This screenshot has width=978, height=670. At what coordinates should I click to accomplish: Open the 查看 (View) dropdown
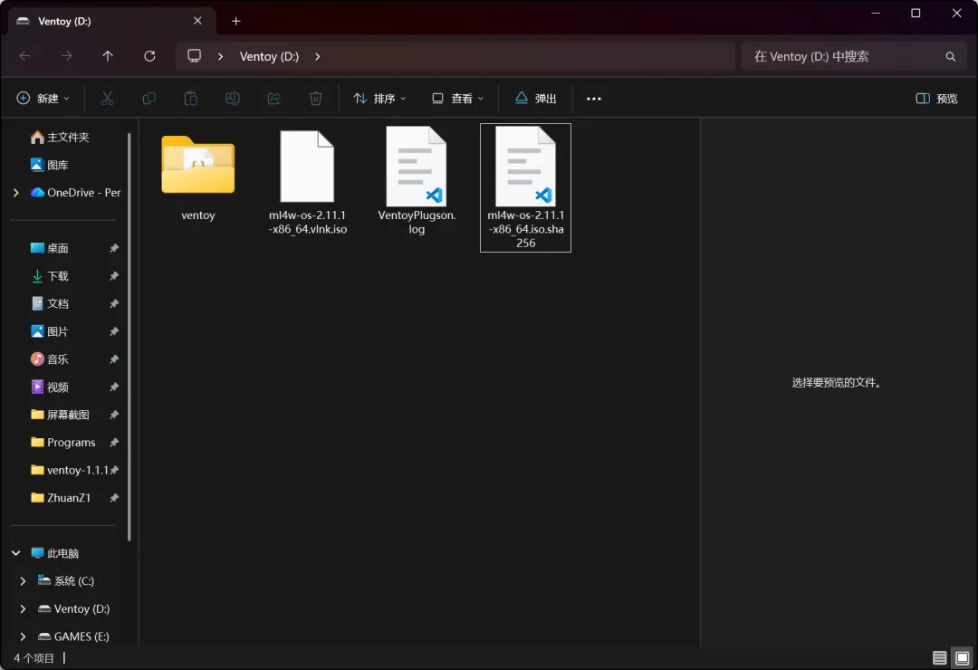pyautogui.click(x=458, y=99)
